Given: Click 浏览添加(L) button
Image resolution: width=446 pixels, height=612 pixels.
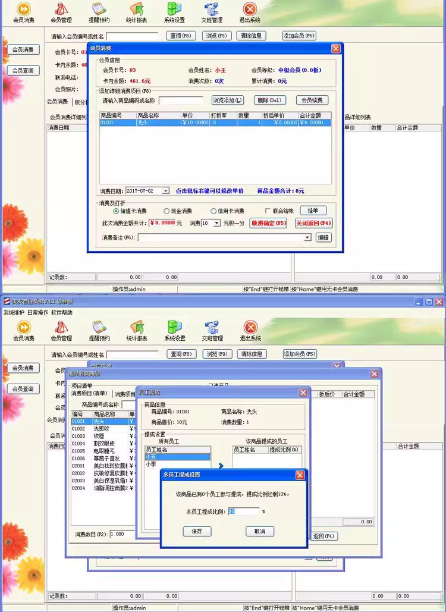Looking at the screenshot, I should 228,101.
